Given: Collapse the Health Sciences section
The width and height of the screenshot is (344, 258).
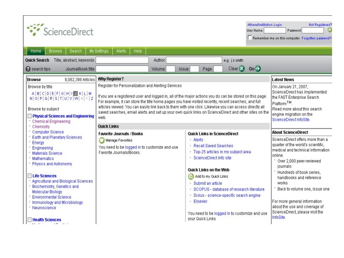Looking at the screenshot, I should pyautogui.click(x=30, y=220).
